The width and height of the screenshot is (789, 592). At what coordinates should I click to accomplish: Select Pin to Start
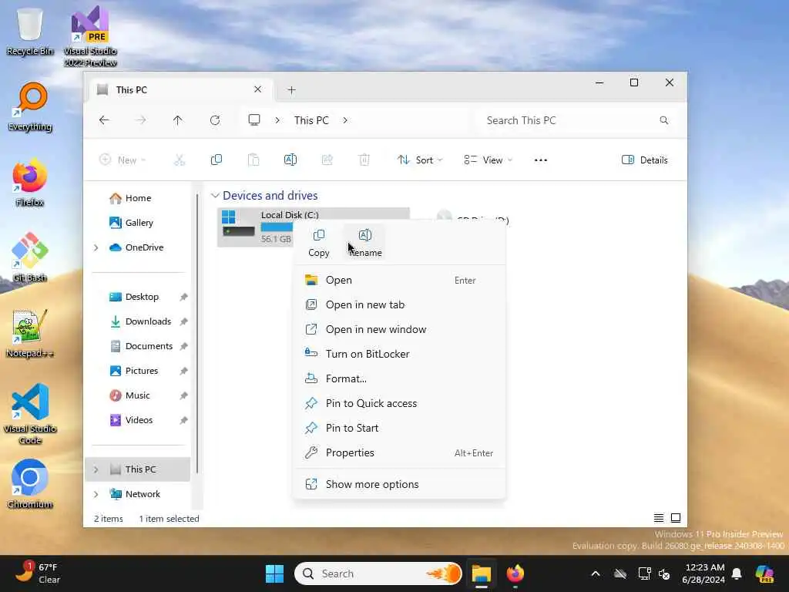(399, 429)
